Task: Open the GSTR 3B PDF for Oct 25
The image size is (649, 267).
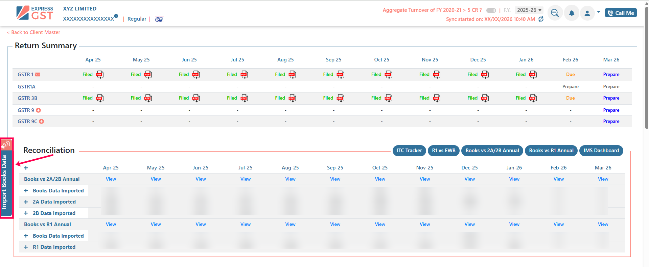Action: click(x=389, y=98)
